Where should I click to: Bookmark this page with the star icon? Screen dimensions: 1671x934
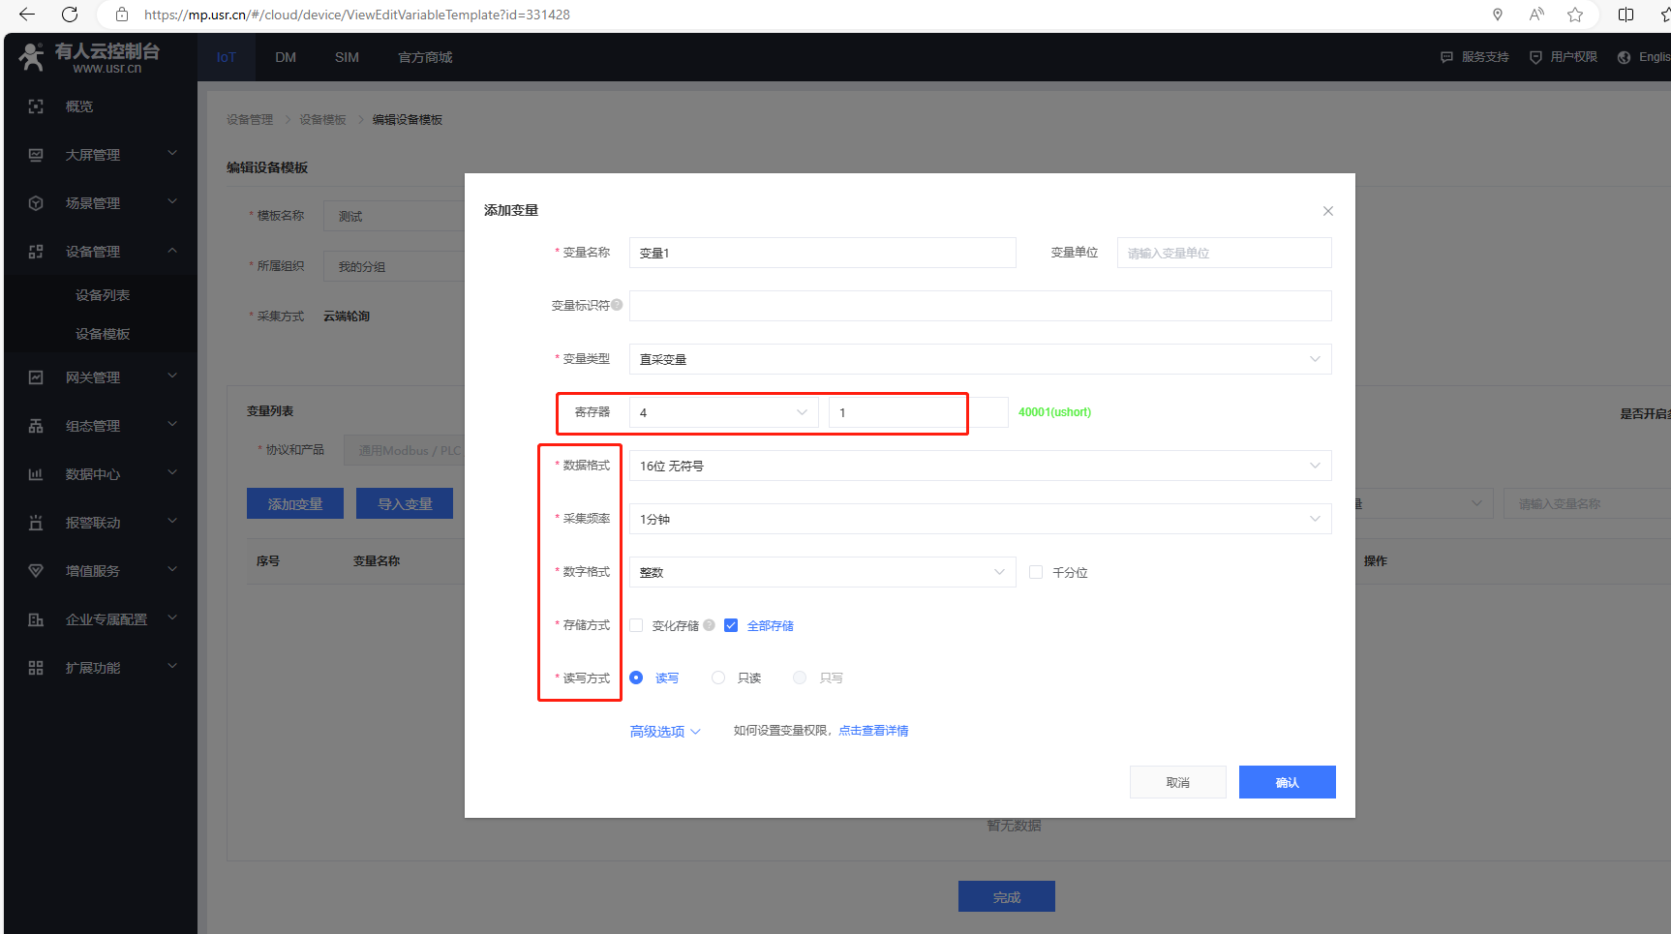pos(1575,15)
